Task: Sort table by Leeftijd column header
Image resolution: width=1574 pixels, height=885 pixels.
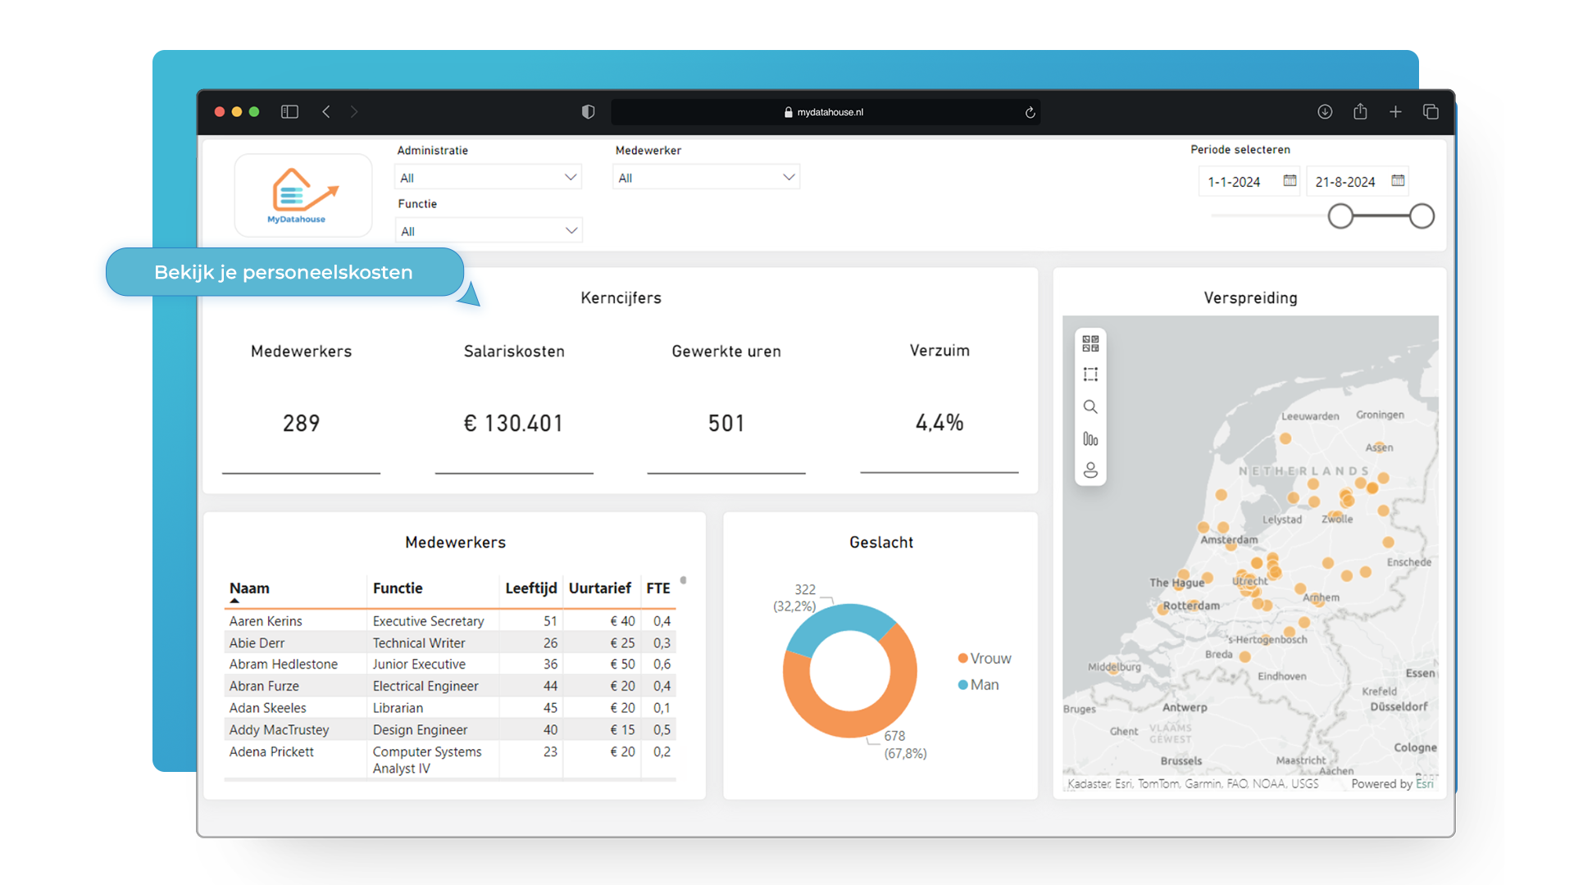Action: tap(530, 588)
